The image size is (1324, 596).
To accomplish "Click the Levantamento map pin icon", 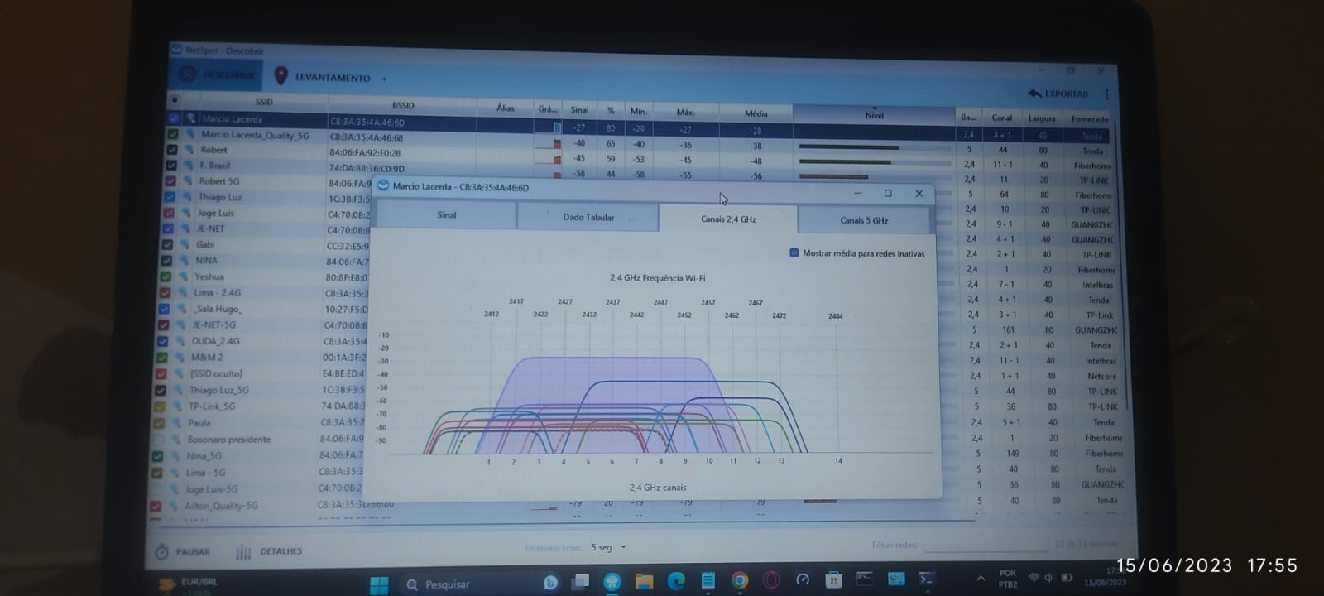I will [281, 76].
